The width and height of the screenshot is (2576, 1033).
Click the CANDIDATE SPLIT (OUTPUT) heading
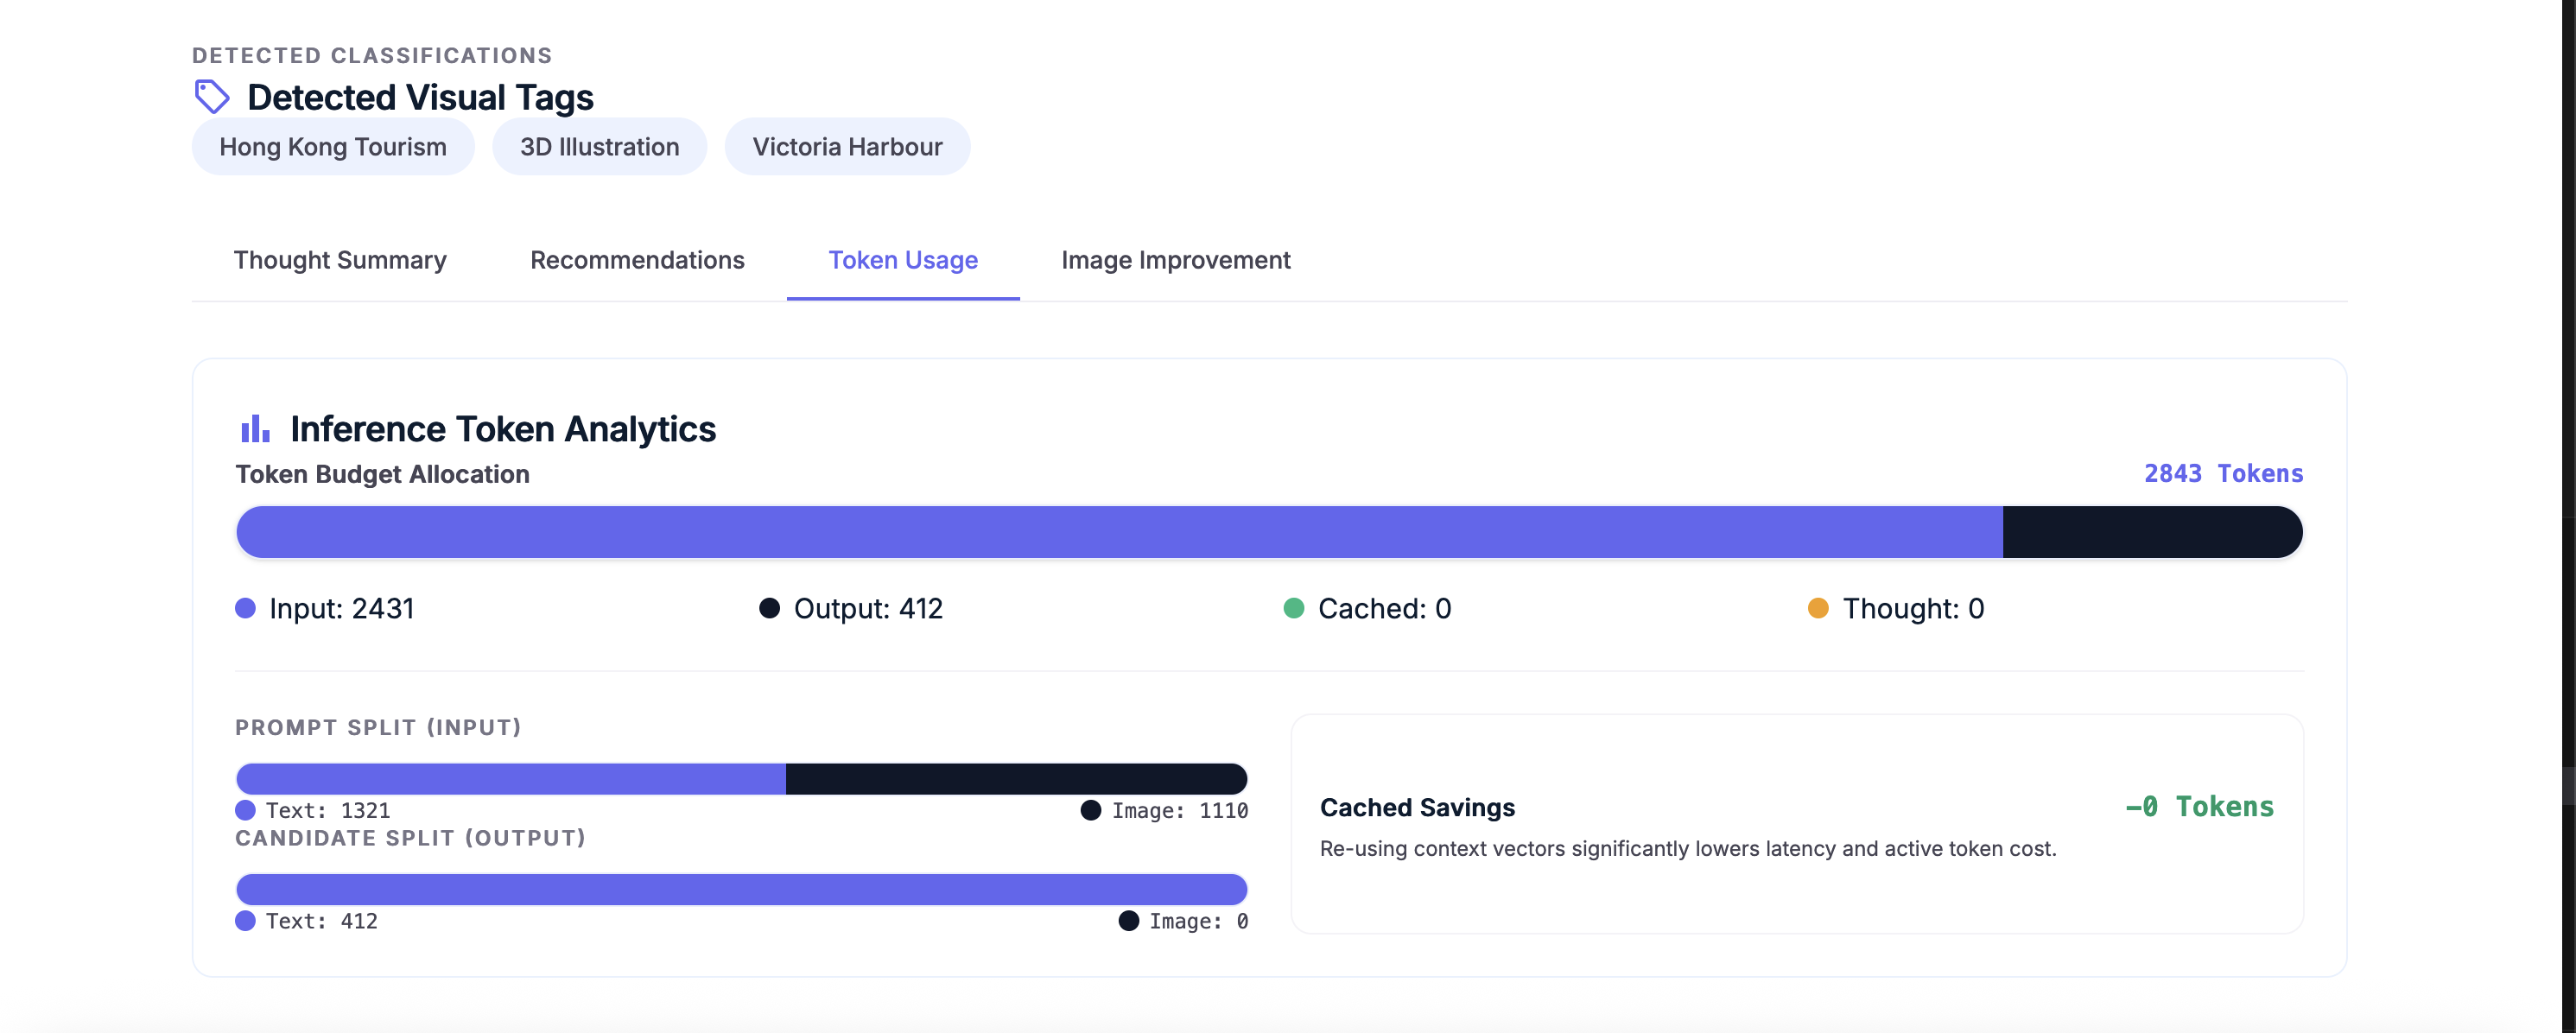click(x=410, y=838)
